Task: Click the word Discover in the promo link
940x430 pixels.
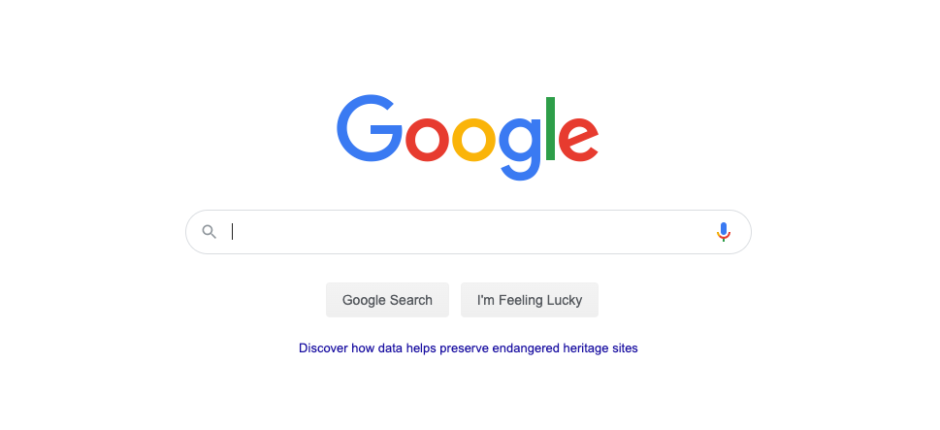Action: tap(323, 347)
